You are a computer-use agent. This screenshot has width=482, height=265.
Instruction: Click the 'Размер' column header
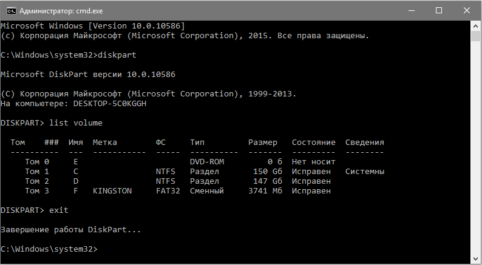coord(263,143)
